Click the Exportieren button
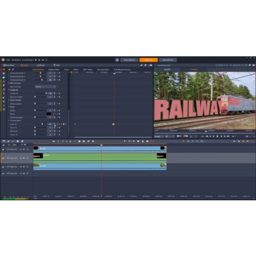Image resolution: width=256 pixels, height=256 pixels. click(x=168, y=60)
